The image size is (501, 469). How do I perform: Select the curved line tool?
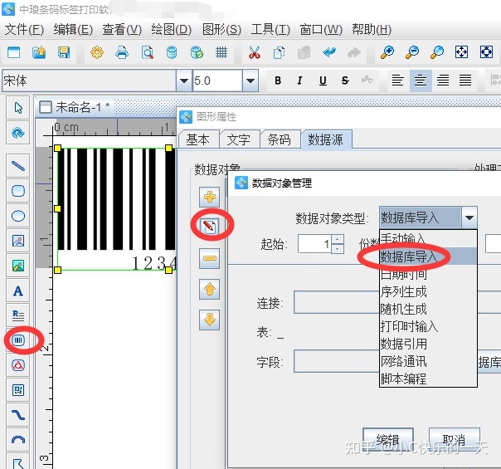[x=18, y=415]
